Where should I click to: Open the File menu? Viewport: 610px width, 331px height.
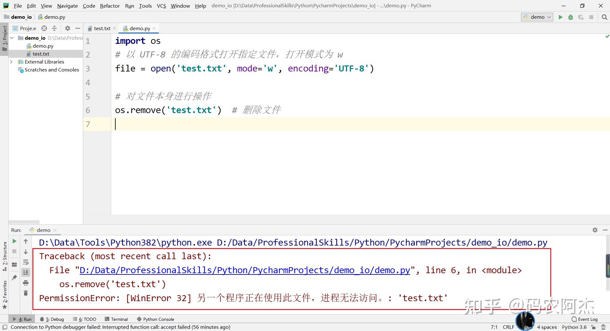tap(18, 6)
